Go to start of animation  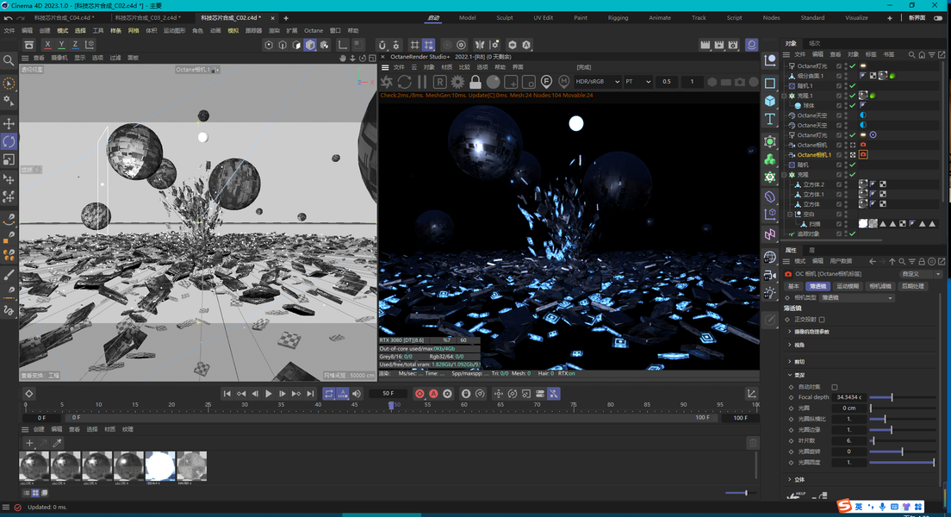227,394
